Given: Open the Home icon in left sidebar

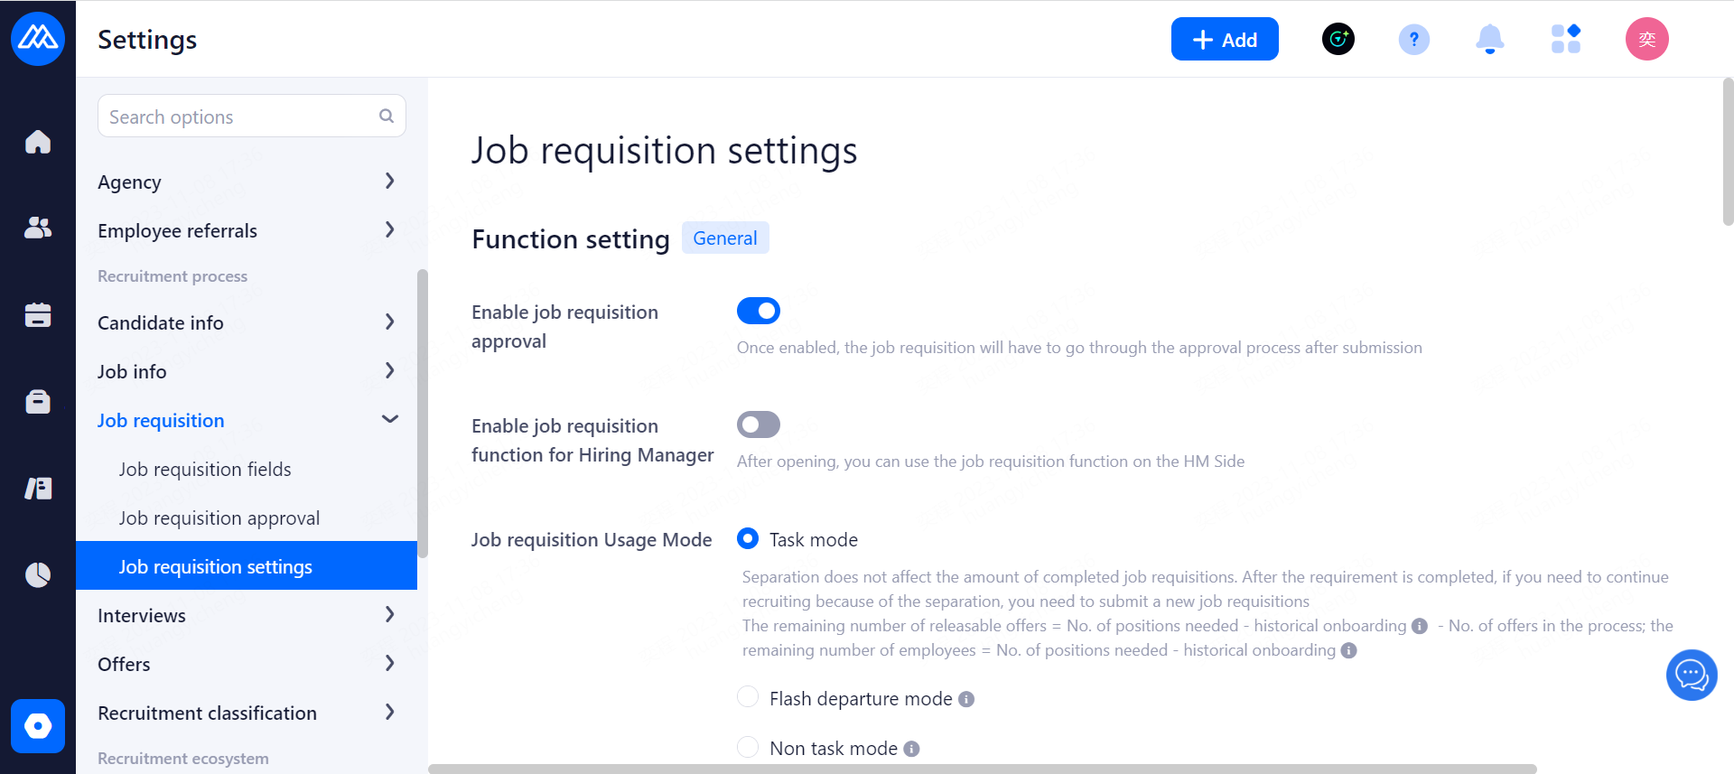Looking at the screenshot, I should coord(38,142).
